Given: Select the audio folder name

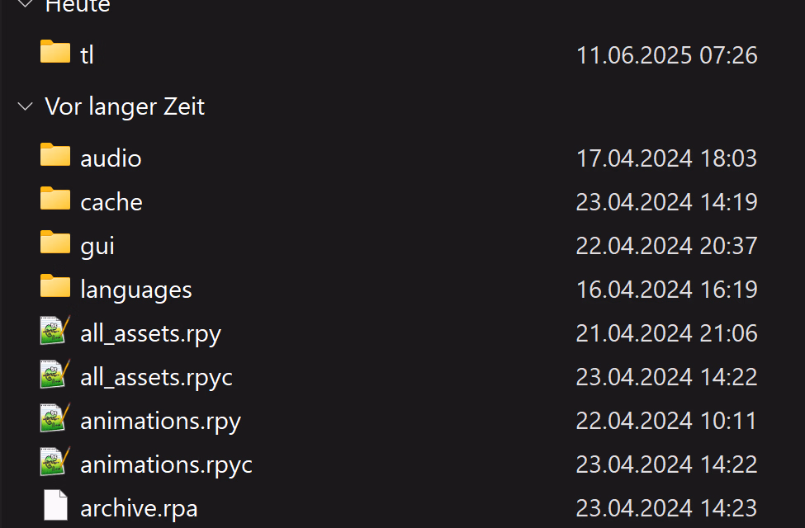Looking at the screenshot, I should pyautogui.click(x=111, y=158).
